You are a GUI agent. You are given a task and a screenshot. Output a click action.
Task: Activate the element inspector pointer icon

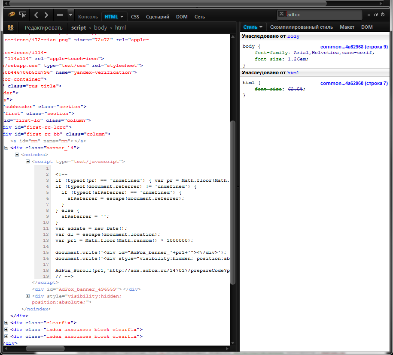(x=23, y=15)
